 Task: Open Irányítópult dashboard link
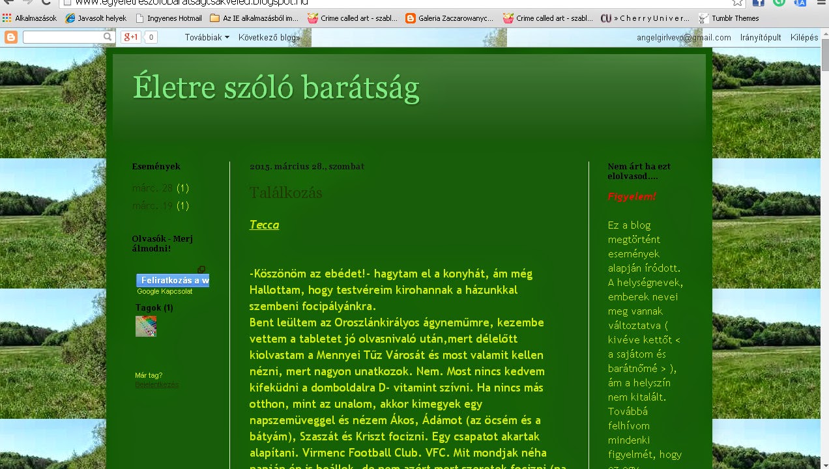pos(761,38)
